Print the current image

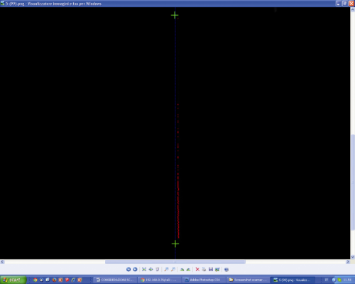204,269
